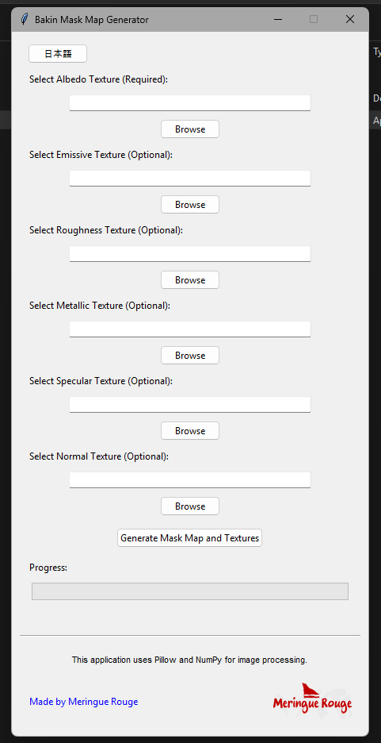381x743 pixels.
Task: Browse for the Albedo texture file
Action: [x=190, y=129]
